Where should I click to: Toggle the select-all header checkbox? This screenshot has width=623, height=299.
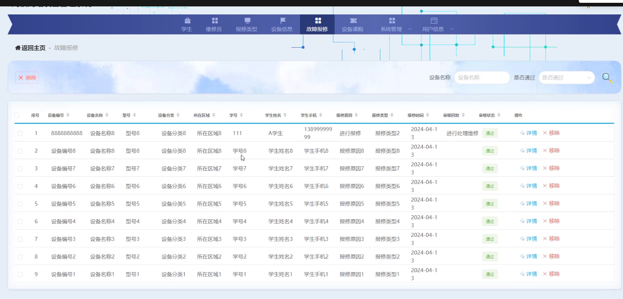point(17,115)
